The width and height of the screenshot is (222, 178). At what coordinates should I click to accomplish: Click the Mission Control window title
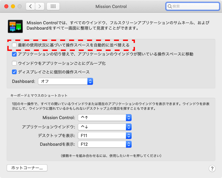[x=111, y=7]
